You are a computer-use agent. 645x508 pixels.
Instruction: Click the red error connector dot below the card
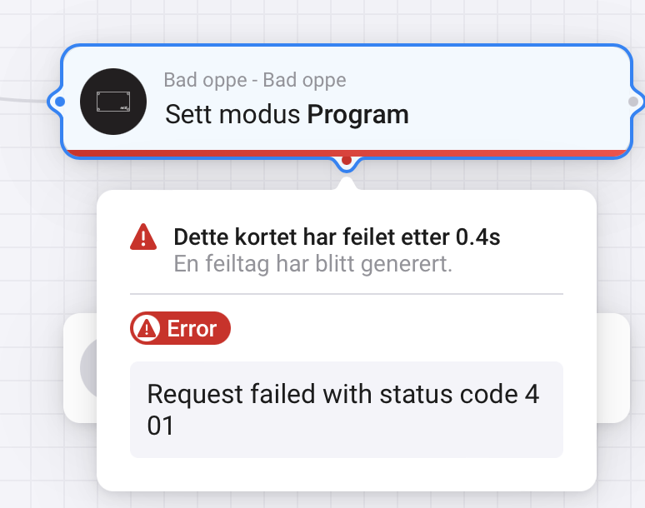347,160
